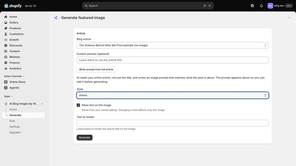Click the aifig dev store name
The width and height of the screenshot is (296, 166).
click(279, 6)
